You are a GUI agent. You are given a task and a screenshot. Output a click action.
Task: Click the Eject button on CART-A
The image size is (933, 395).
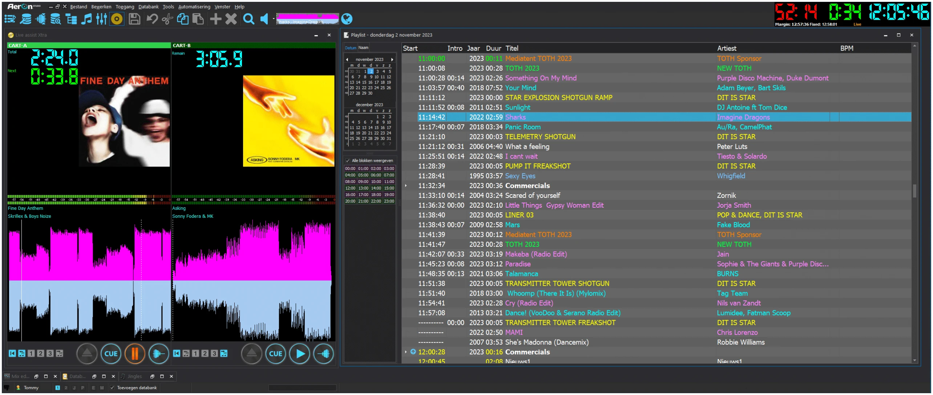tap(86, 353)
